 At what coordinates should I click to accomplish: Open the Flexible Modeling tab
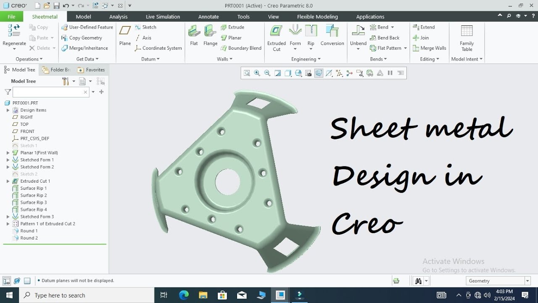pyautogui.click(x=317, y=17)
